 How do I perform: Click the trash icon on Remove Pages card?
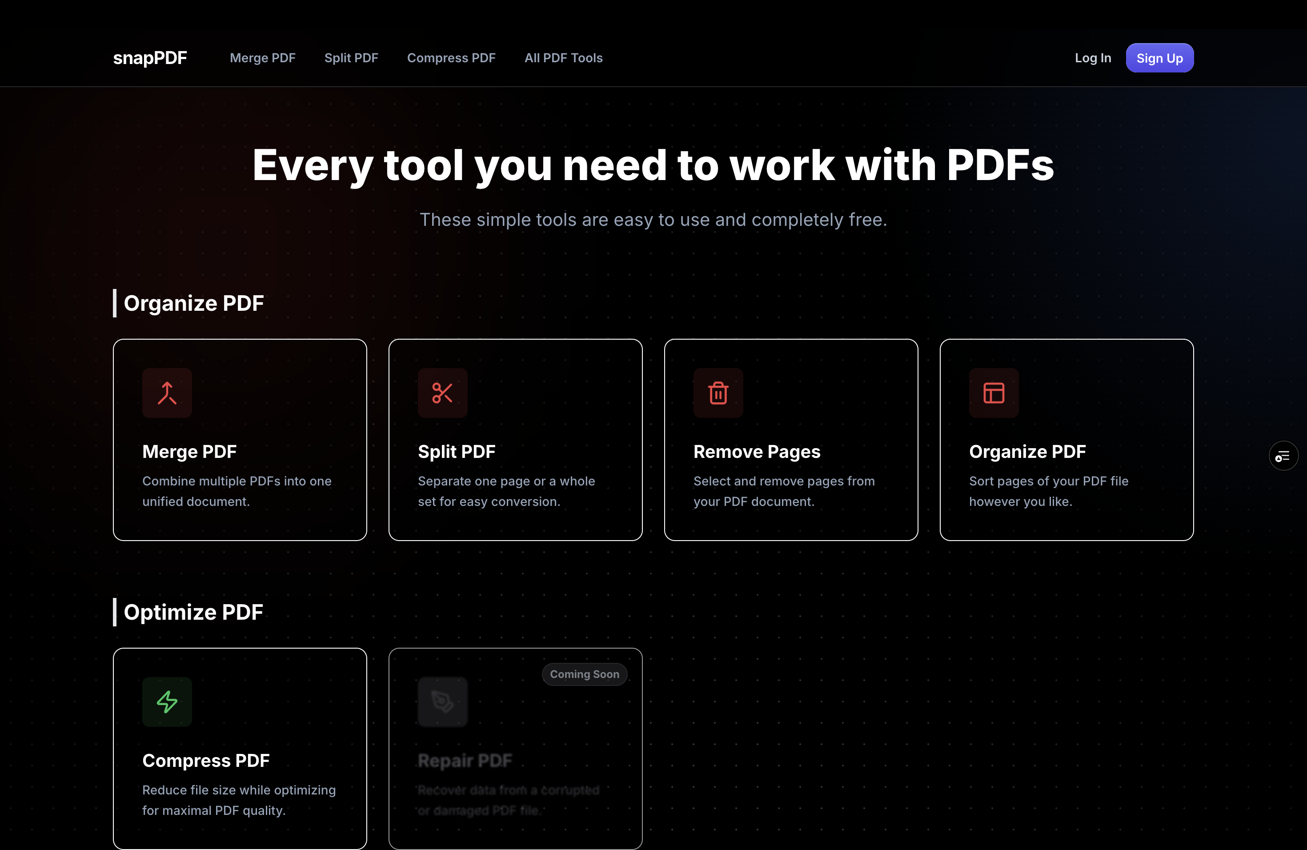click(718, 393)
